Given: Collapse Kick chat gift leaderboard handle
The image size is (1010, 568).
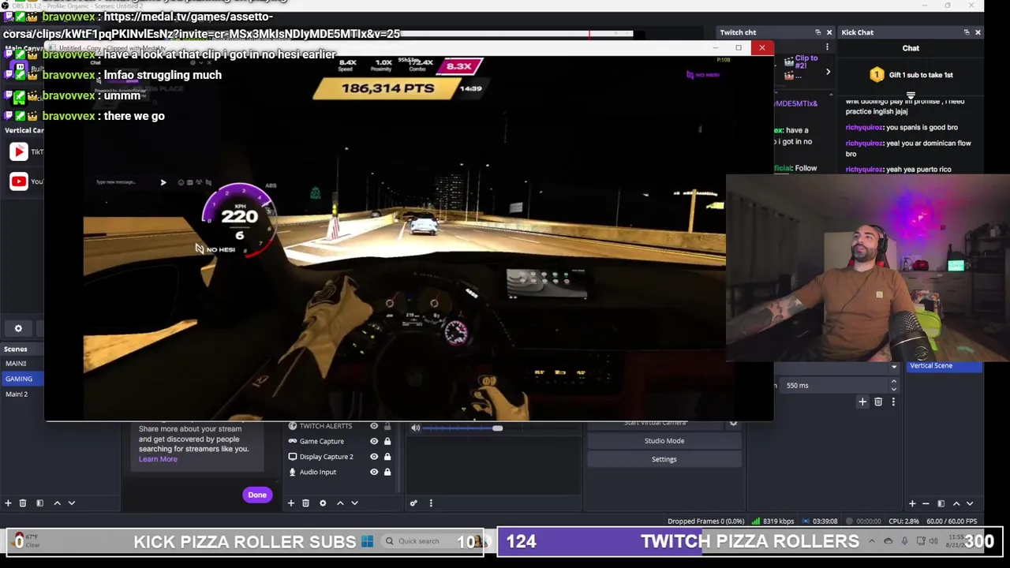Looking at the screenshot, I should 911,95.
